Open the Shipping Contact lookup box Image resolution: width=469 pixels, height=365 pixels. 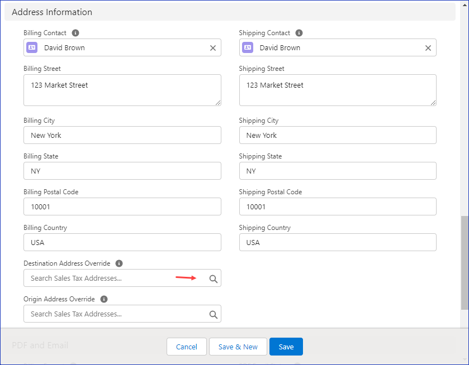338,47
